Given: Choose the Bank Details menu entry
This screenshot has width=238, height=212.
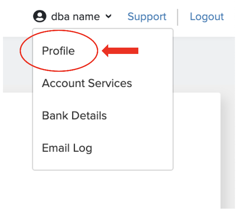Looking at the screenshot, I should (x=74, y=116).
